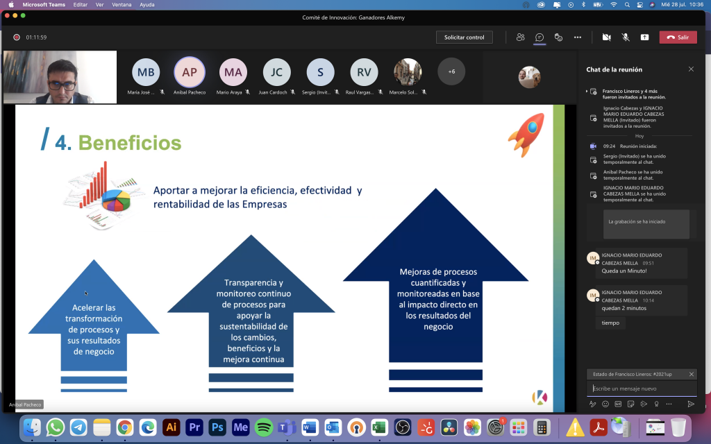Open the Apple menu
Viewport: 711px width, 444px height.
[11, 5]
